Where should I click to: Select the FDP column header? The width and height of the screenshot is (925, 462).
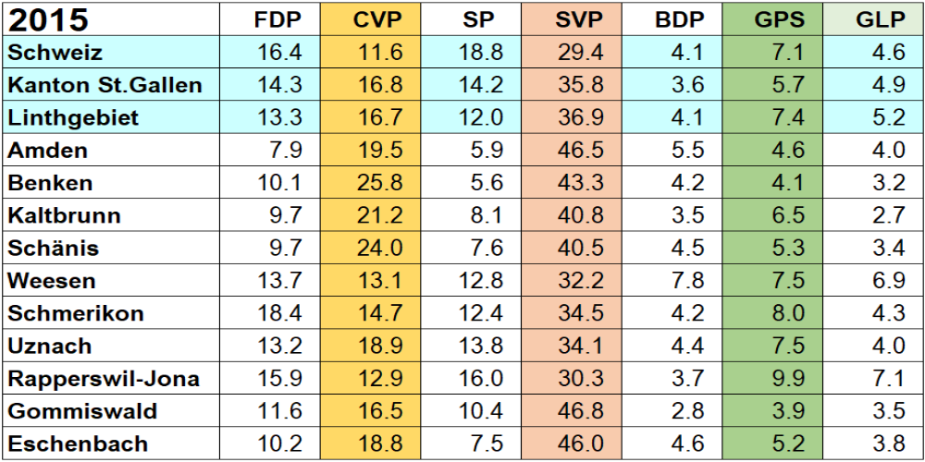(277, 19)
